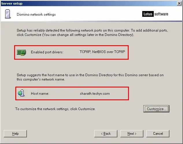Click the Domino network settings heading
Image resolution: width=183 pixels, height=144 pixels.
point(36,14)
